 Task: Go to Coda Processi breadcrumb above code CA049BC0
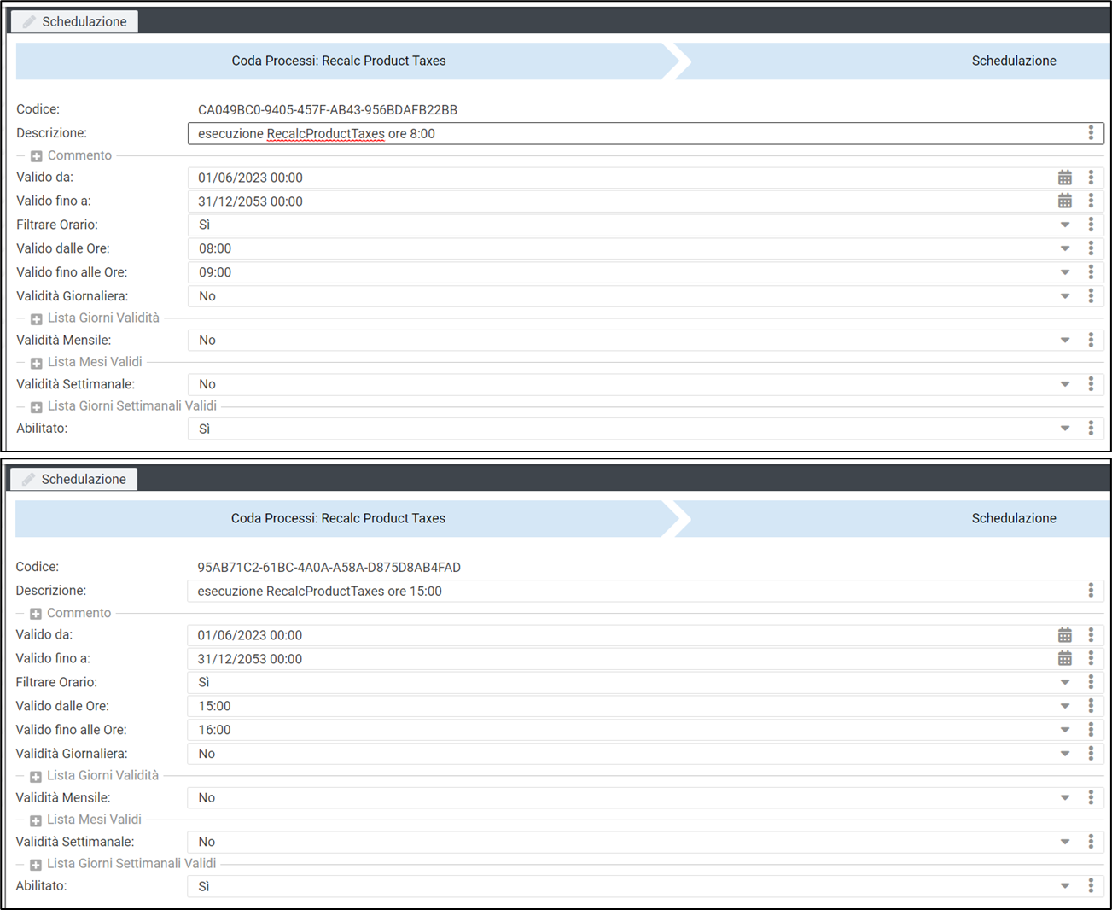339,61
